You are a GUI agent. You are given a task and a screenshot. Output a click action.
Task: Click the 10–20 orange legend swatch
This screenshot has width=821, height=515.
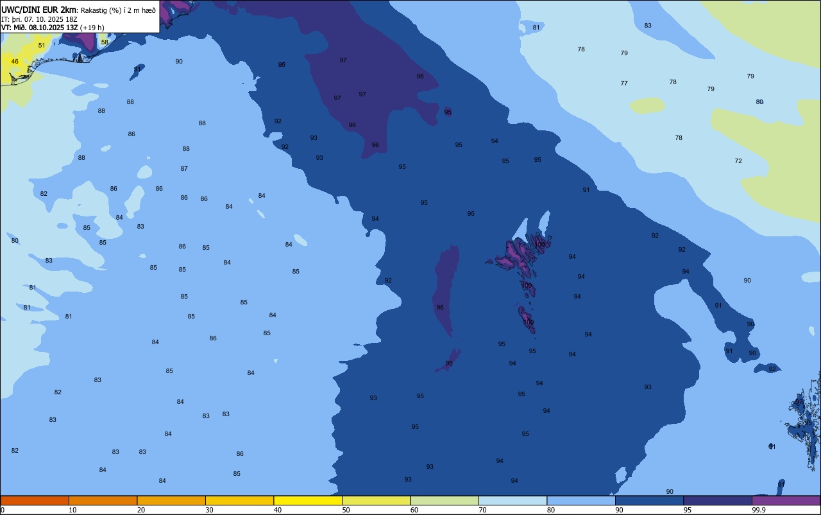point(103,500)
